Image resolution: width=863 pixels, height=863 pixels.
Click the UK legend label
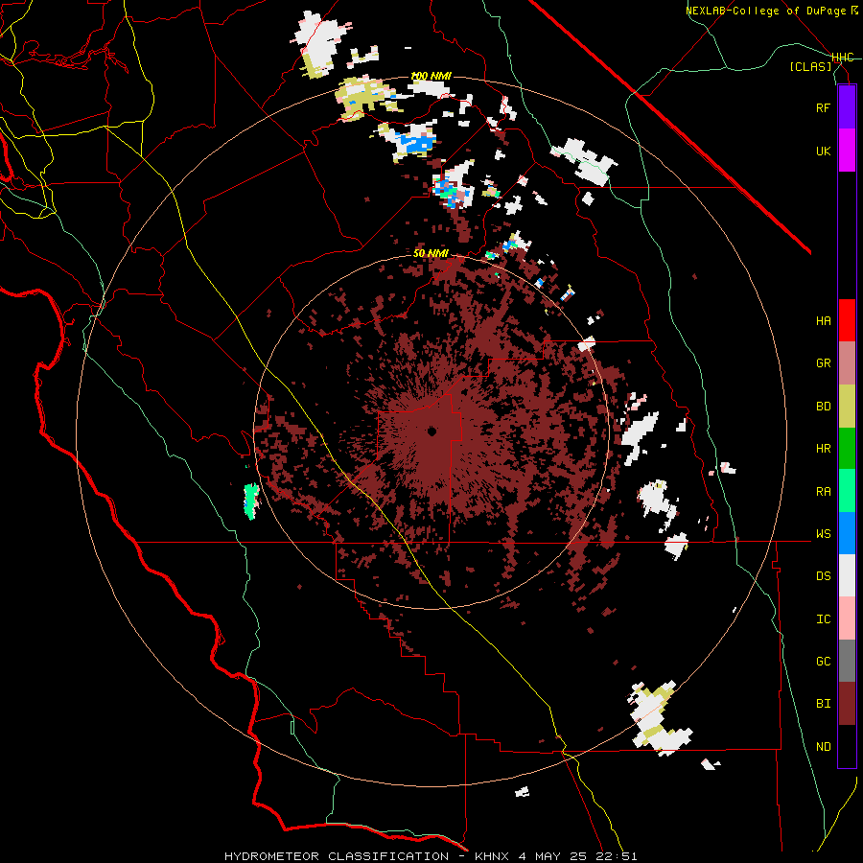823,151
